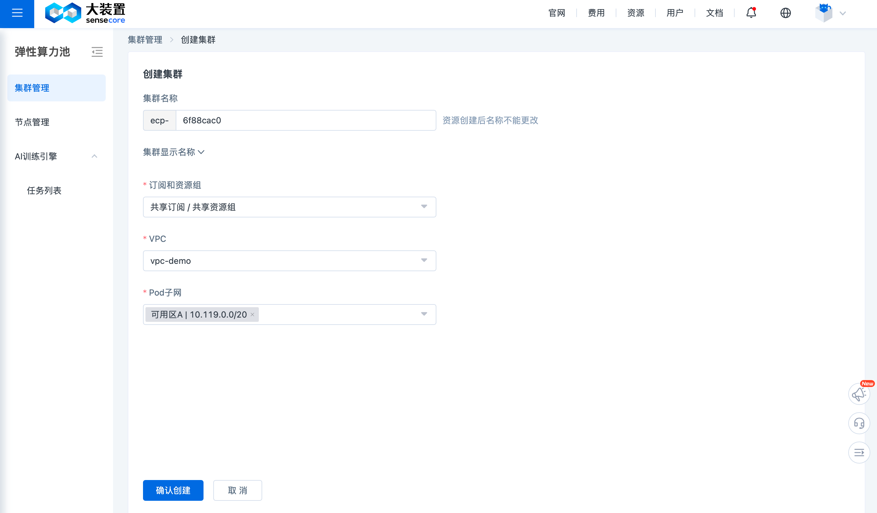Open the 用户 menu

[675, 13]
